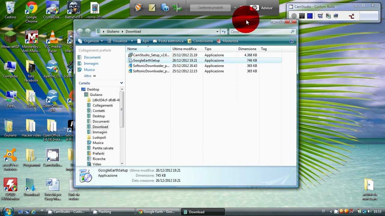Switch to Flashing taskbar button

pyautogui.click(x=112, y=212)
